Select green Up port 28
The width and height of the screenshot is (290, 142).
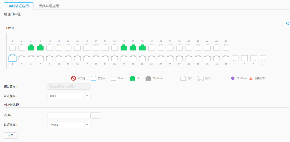[133, 48]
